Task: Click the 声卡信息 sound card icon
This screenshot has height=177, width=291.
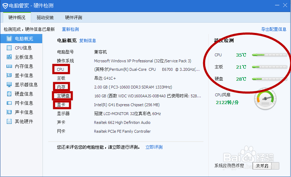Action: 9,112
